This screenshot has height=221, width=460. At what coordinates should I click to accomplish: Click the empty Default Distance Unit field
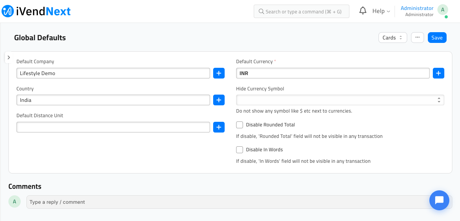tap(113, 127)
